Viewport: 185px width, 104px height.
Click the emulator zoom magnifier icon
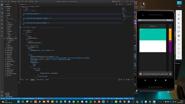(179, 40)
